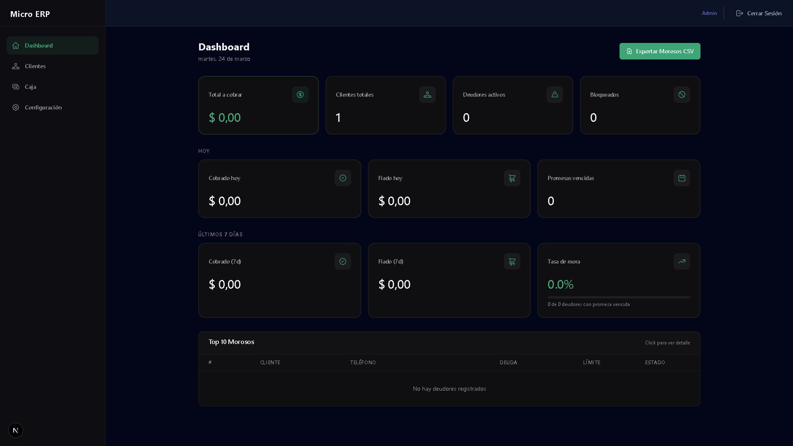This screenshot has height=446, width=793.
Task: Click the Tasa de mora progress bar
Action: pos(619,297)
